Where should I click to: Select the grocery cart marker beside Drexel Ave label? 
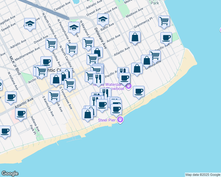point(51,44)
